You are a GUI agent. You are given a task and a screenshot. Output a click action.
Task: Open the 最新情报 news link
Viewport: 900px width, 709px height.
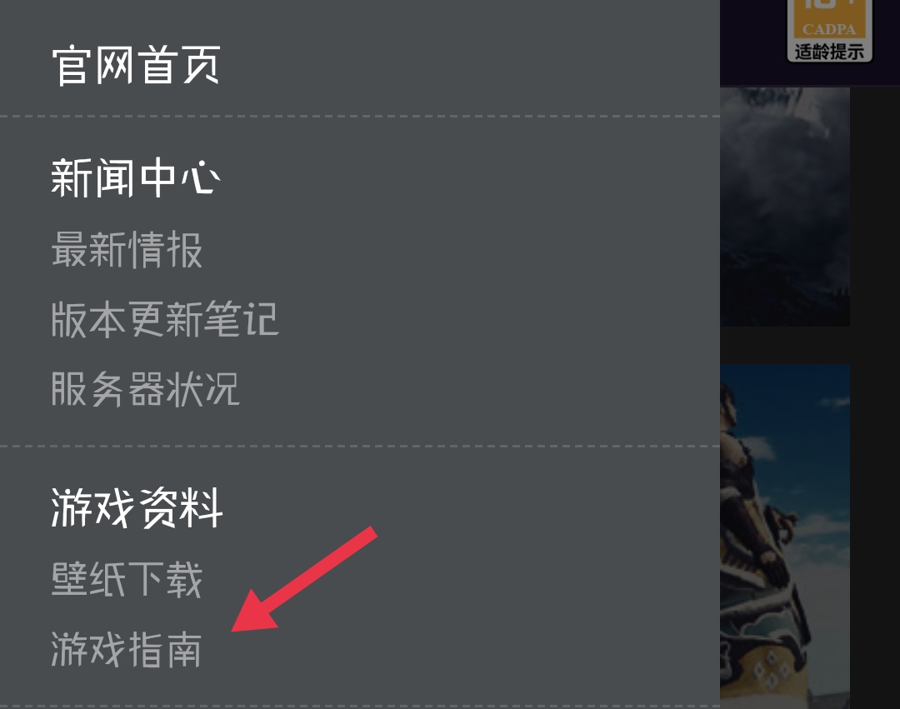coord(127,250)
